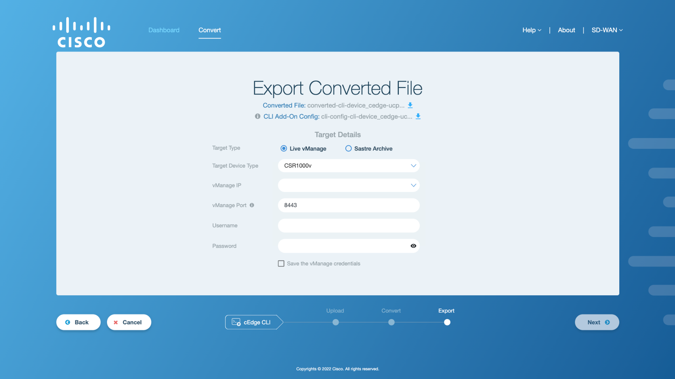Click the Back button

coord(78,322)
